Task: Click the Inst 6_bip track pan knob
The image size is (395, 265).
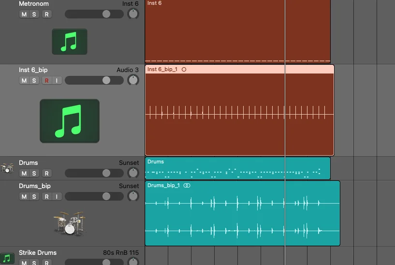Action: click(x=133, y=80)
